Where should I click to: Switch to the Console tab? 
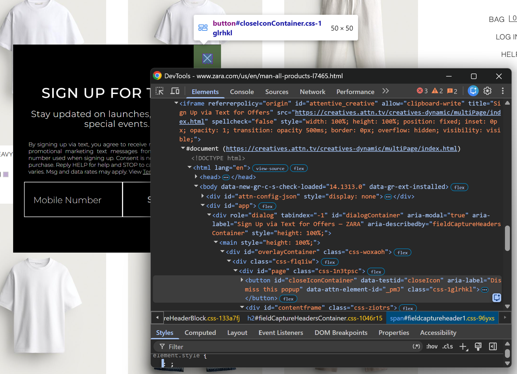coord(242,92)
